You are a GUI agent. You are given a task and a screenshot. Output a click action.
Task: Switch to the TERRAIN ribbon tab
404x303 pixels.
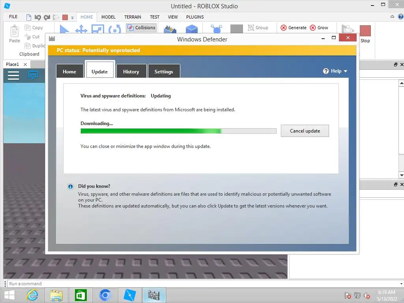coord(133,17)
